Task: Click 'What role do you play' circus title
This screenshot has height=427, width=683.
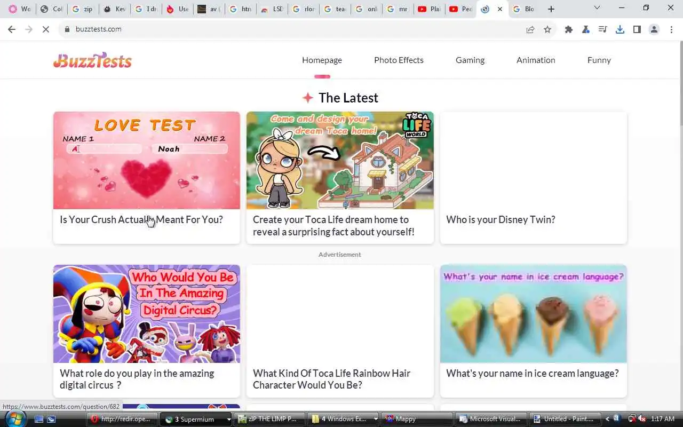Action: click(137, 379)
